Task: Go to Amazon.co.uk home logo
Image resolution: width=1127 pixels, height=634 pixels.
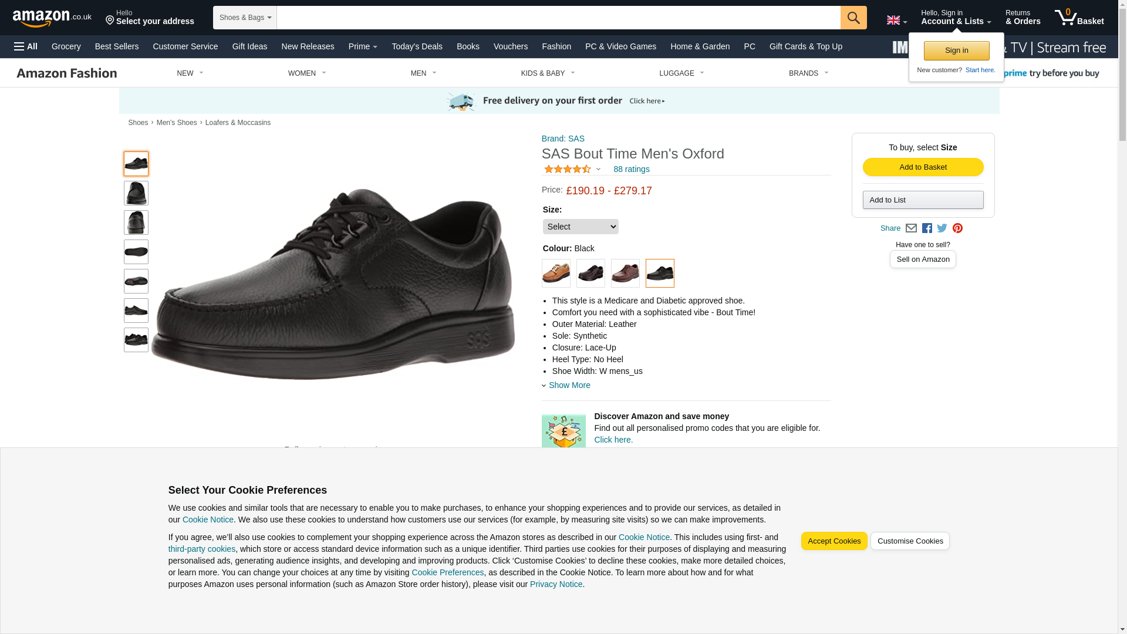Action: pos(52,18)
